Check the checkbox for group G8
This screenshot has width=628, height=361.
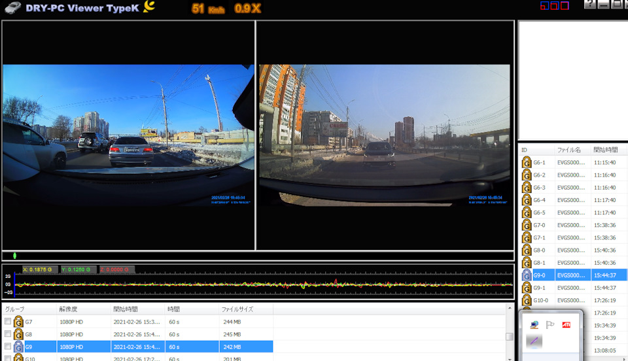(x=8, y=334)
